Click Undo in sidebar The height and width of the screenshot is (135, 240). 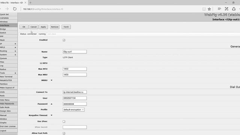pos(9,92)
